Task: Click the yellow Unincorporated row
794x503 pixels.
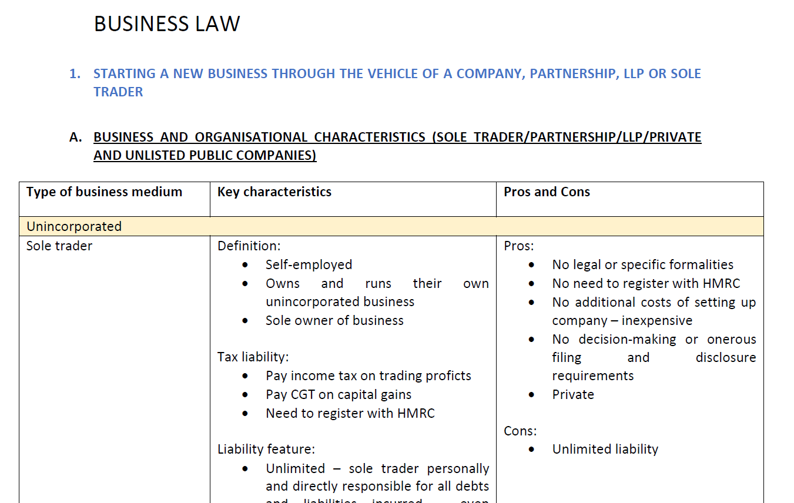Action: 391,226
